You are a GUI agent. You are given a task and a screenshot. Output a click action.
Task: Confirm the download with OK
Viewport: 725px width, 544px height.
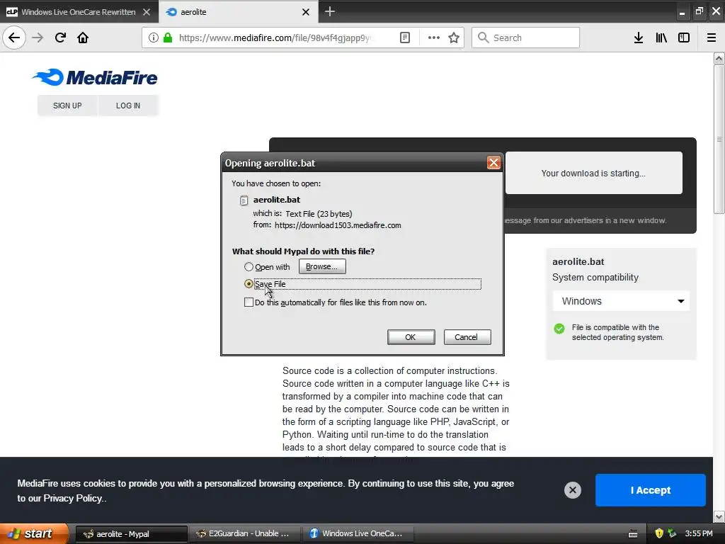coord(411,336)
